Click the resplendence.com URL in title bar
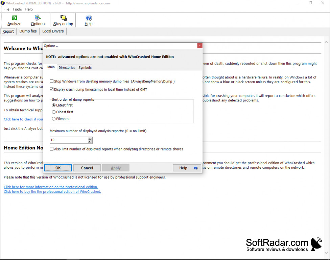Screen dimensions: 330x260 point(88,3)
